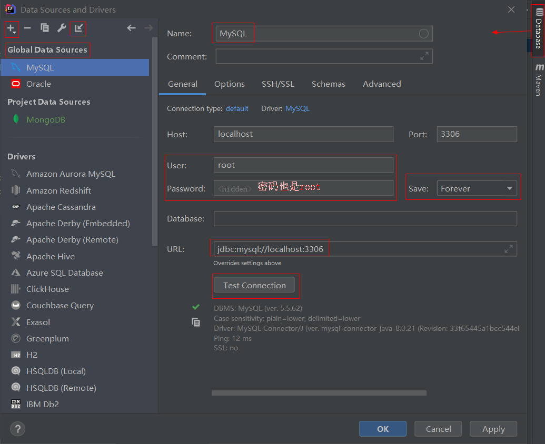Open the Save password dropdown
Screen dimensions: 545x444
477,188
